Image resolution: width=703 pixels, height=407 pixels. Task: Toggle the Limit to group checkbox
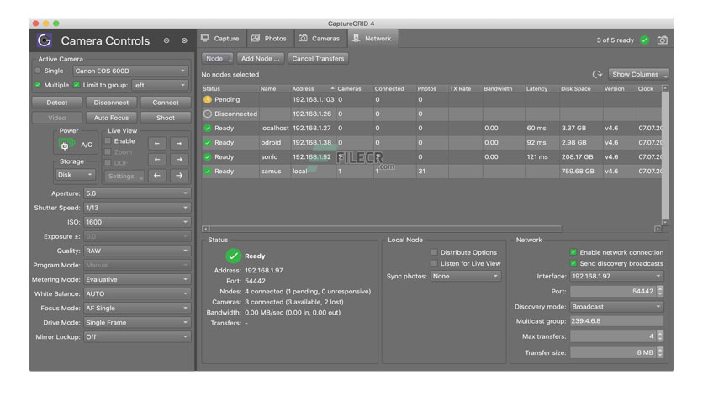[x=77, y=85]
